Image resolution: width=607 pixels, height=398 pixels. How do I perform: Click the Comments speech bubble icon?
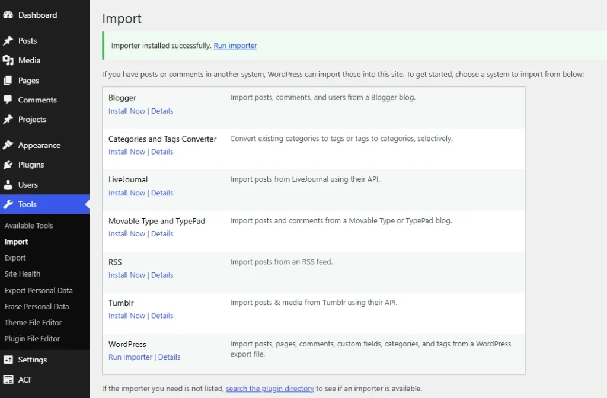(8, 99)
